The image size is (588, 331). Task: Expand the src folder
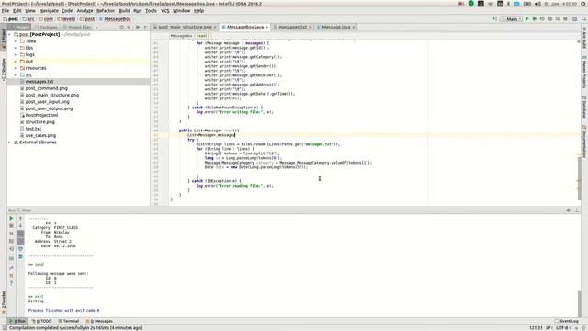click(16, 74)
